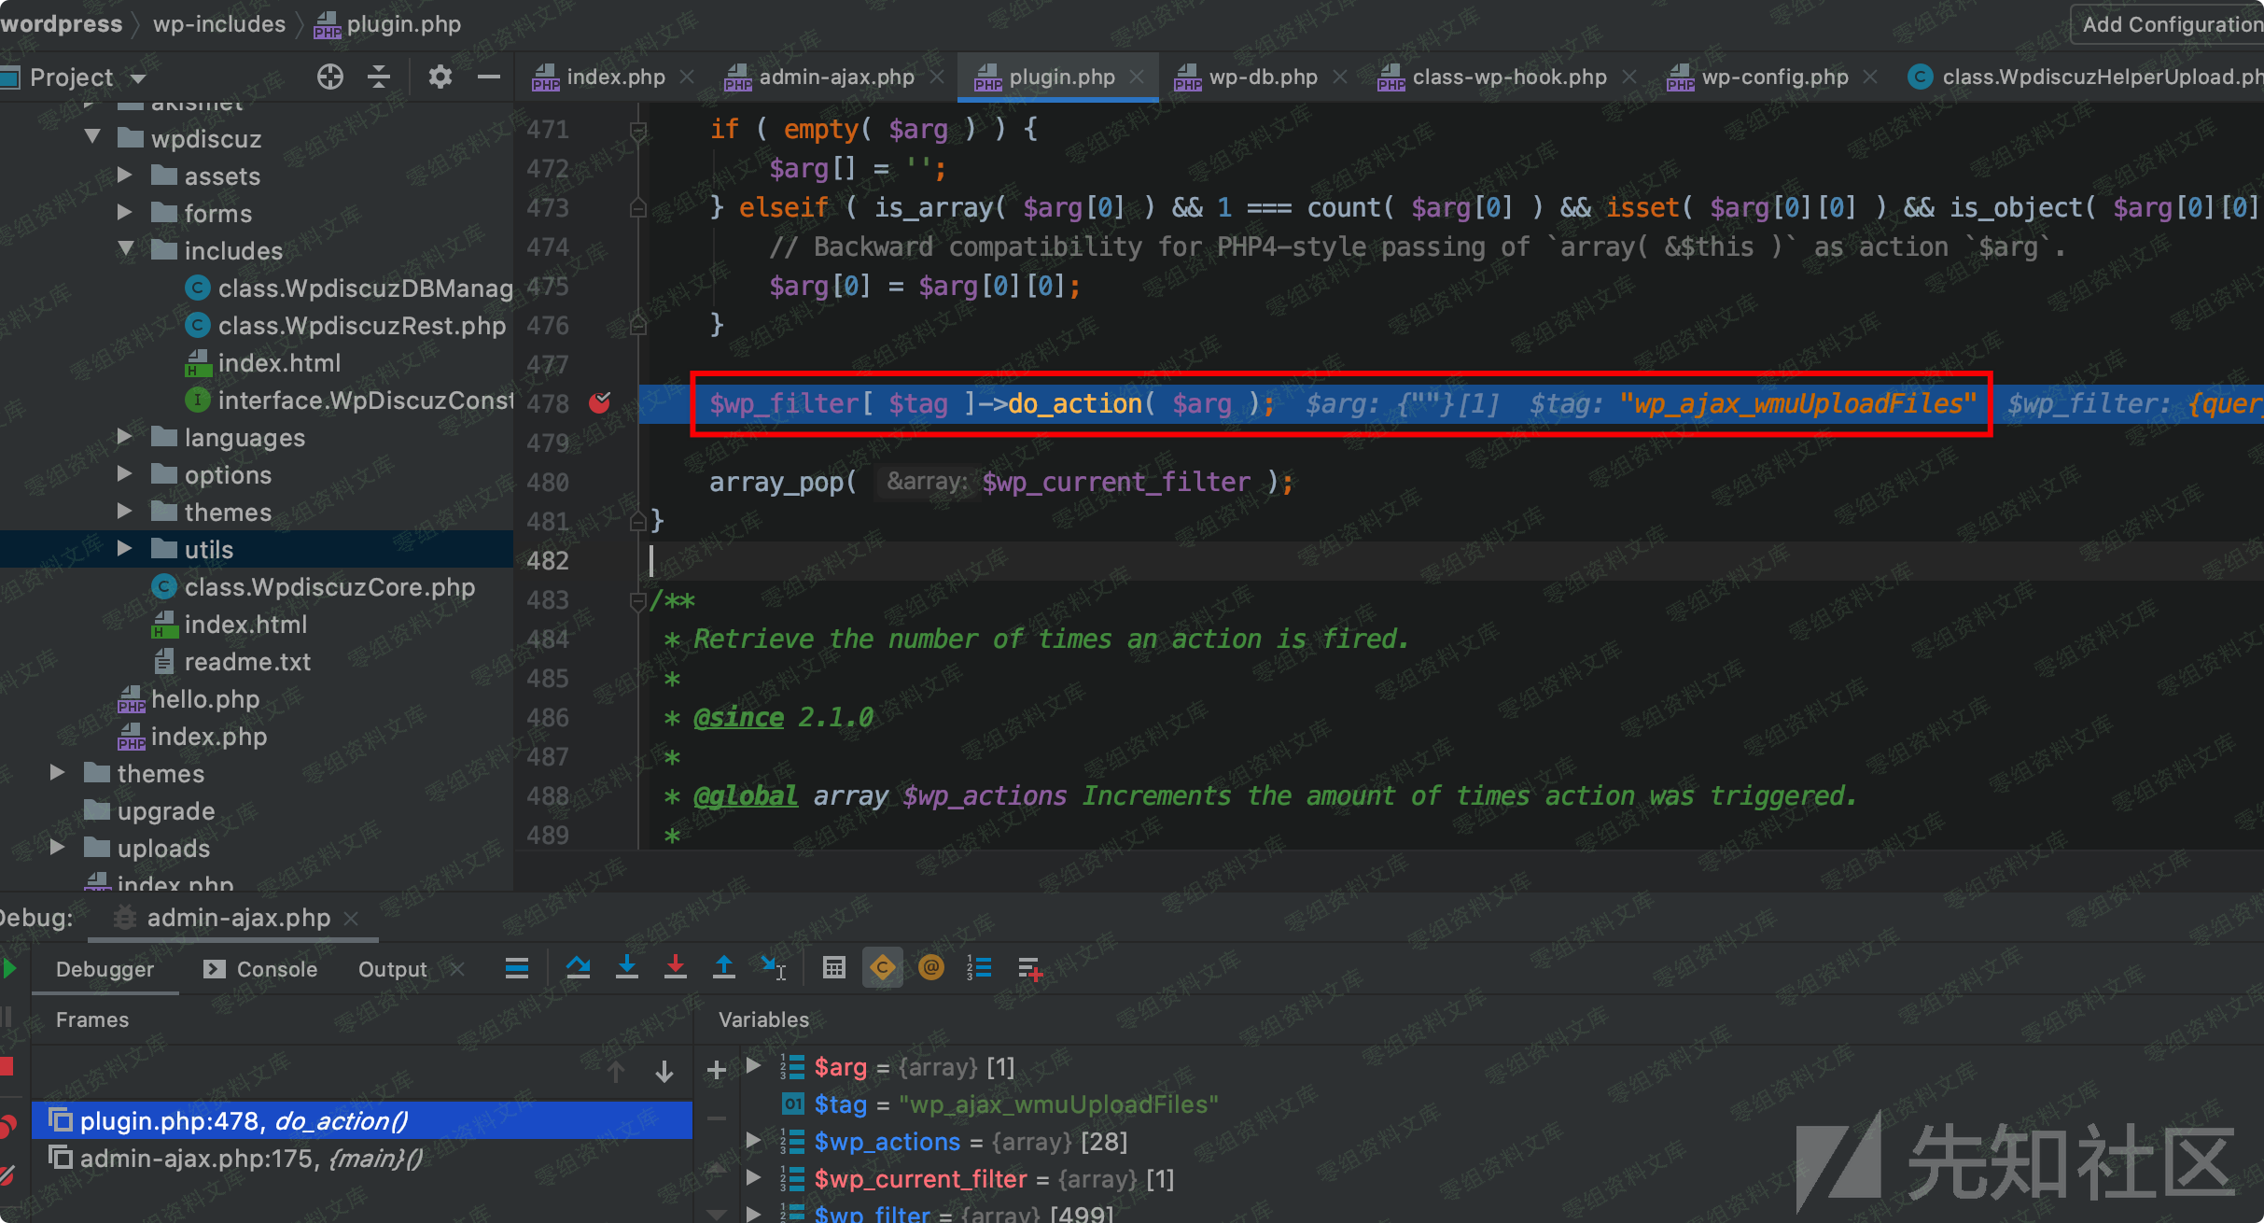
Task: Click the Step Out debugger icon
Action: (723, 968)
